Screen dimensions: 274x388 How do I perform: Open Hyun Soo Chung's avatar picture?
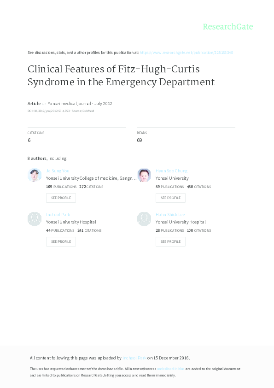tap(144, 175)
